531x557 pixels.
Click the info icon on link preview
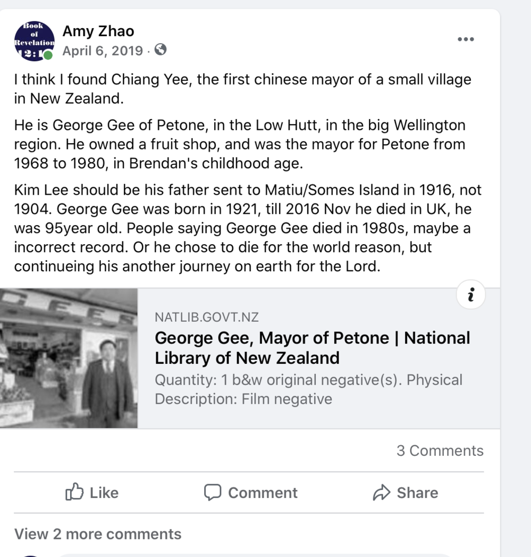click(470, 295)
